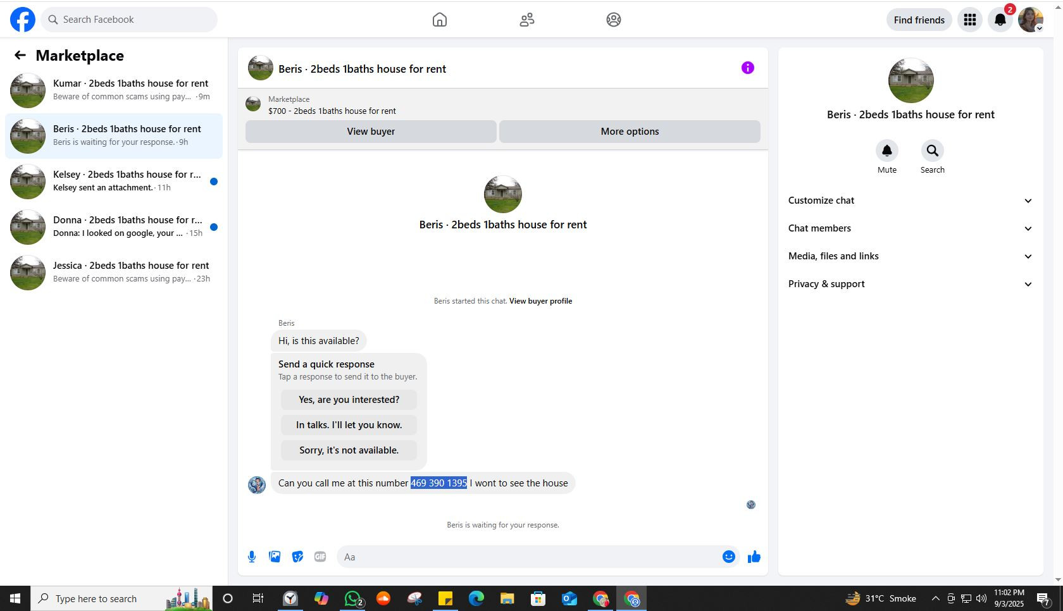Open Microsoft Edge from the taskbar

[476, 598]
